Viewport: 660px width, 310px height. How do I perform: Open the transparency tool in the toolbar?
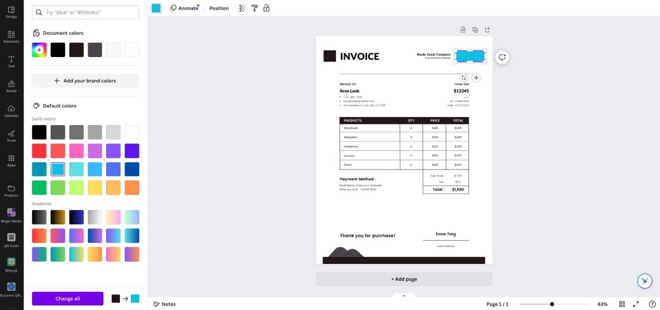(x=242, y=8)
